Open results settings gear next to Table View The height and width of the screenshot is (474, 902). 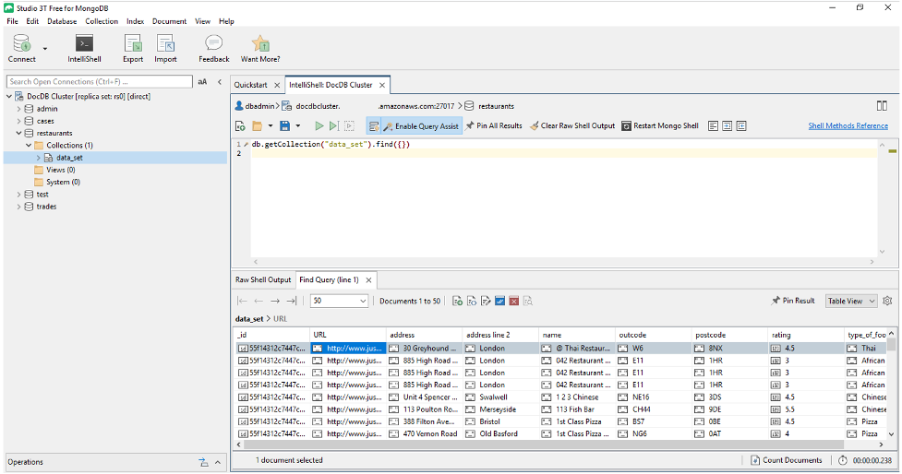coord(887,301)
